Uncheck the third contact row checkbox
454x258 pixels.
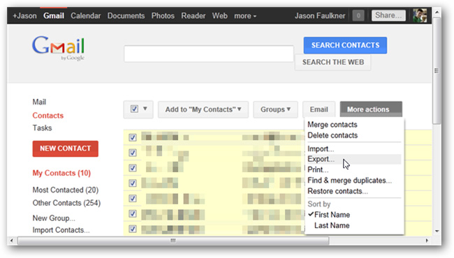133,168
